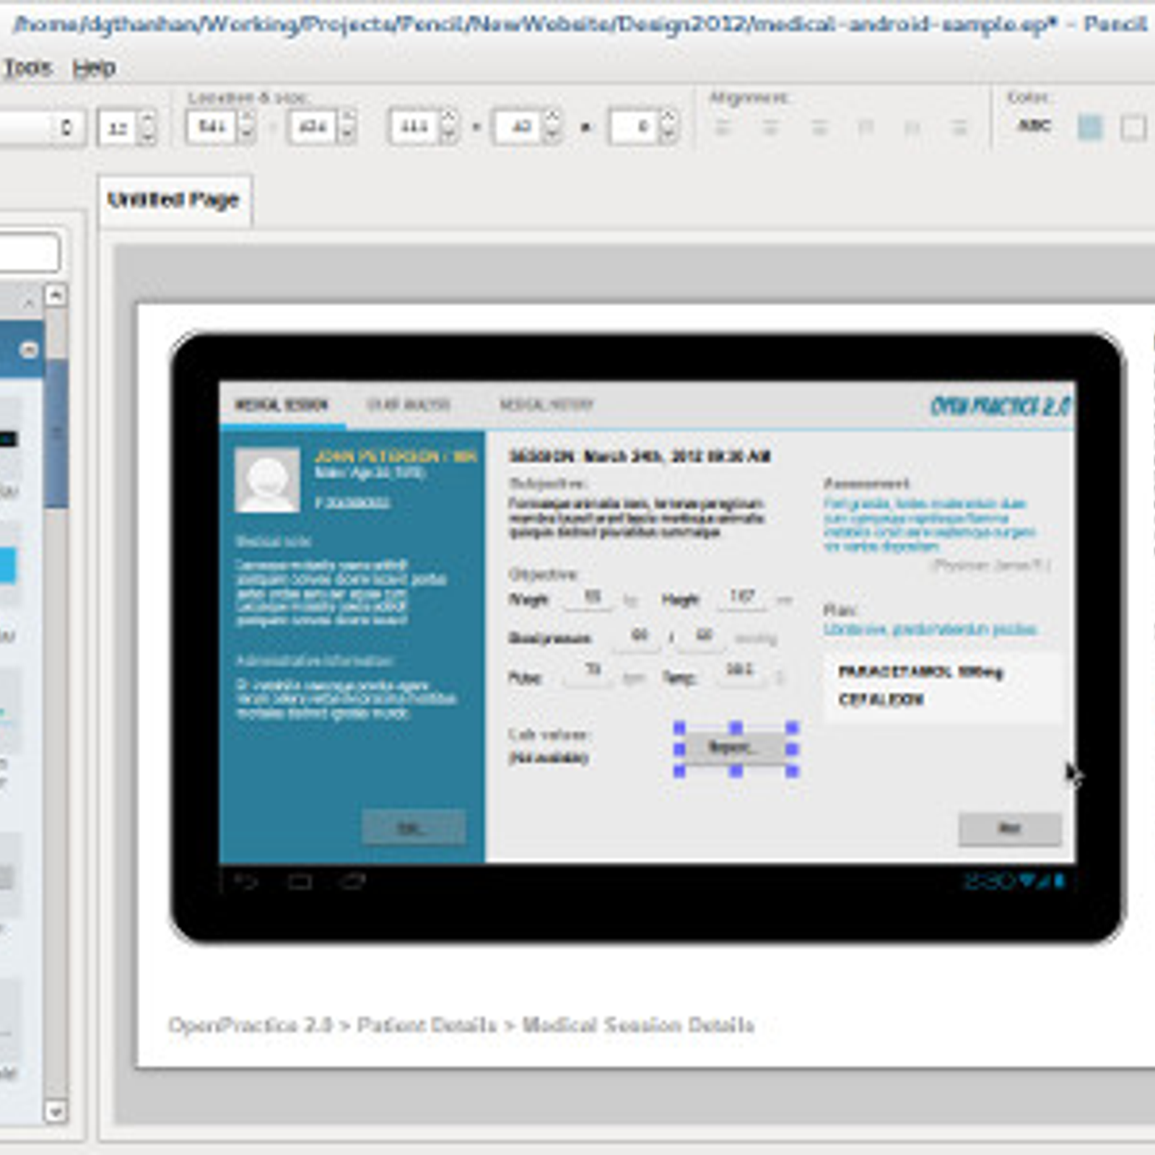Decrease the Y position value 424
1155x1155 pixels.
(x=347, y=135)
